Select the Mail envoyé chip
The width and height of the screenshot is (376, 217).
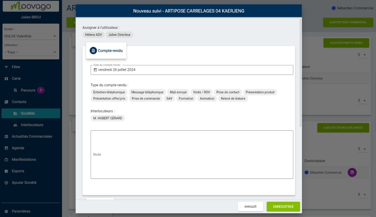tap(178, 92)
